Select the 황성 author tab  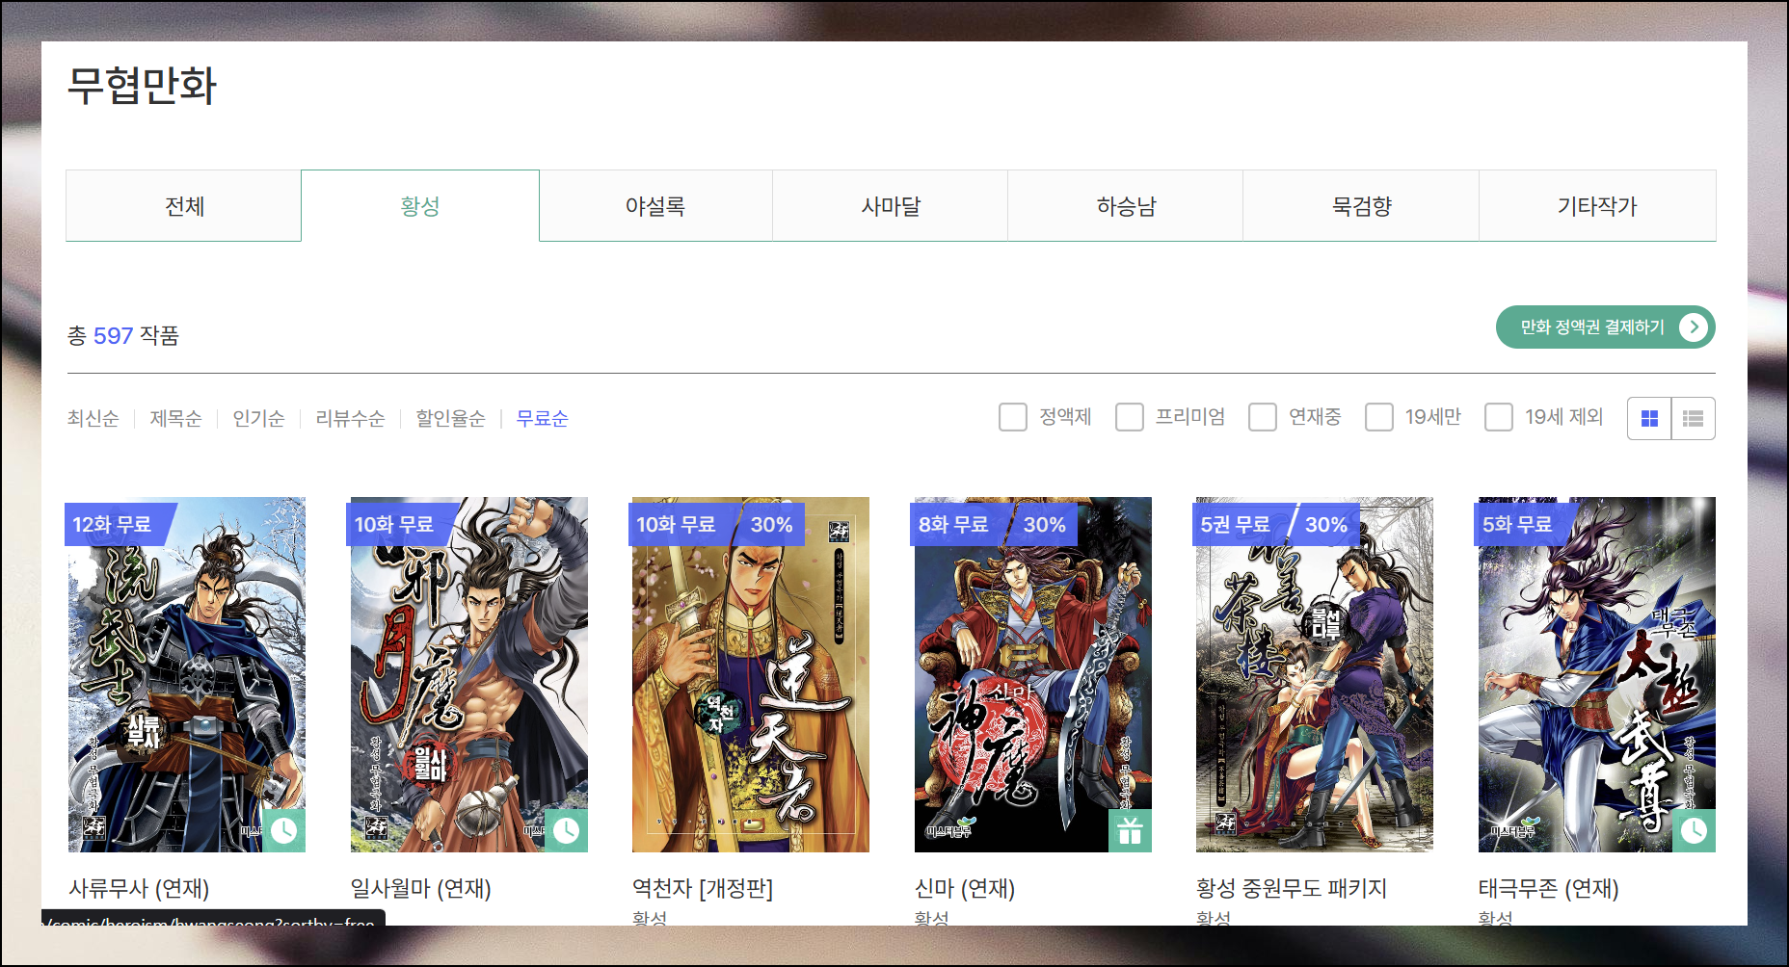[x=420, y=205]
